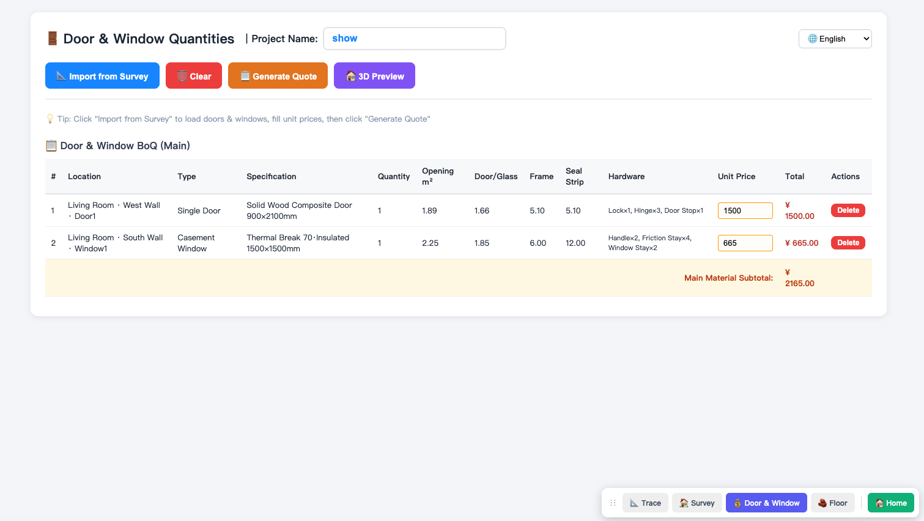
Task: Edit the unit price 1500 field
Action: click(x=745, y=210)
